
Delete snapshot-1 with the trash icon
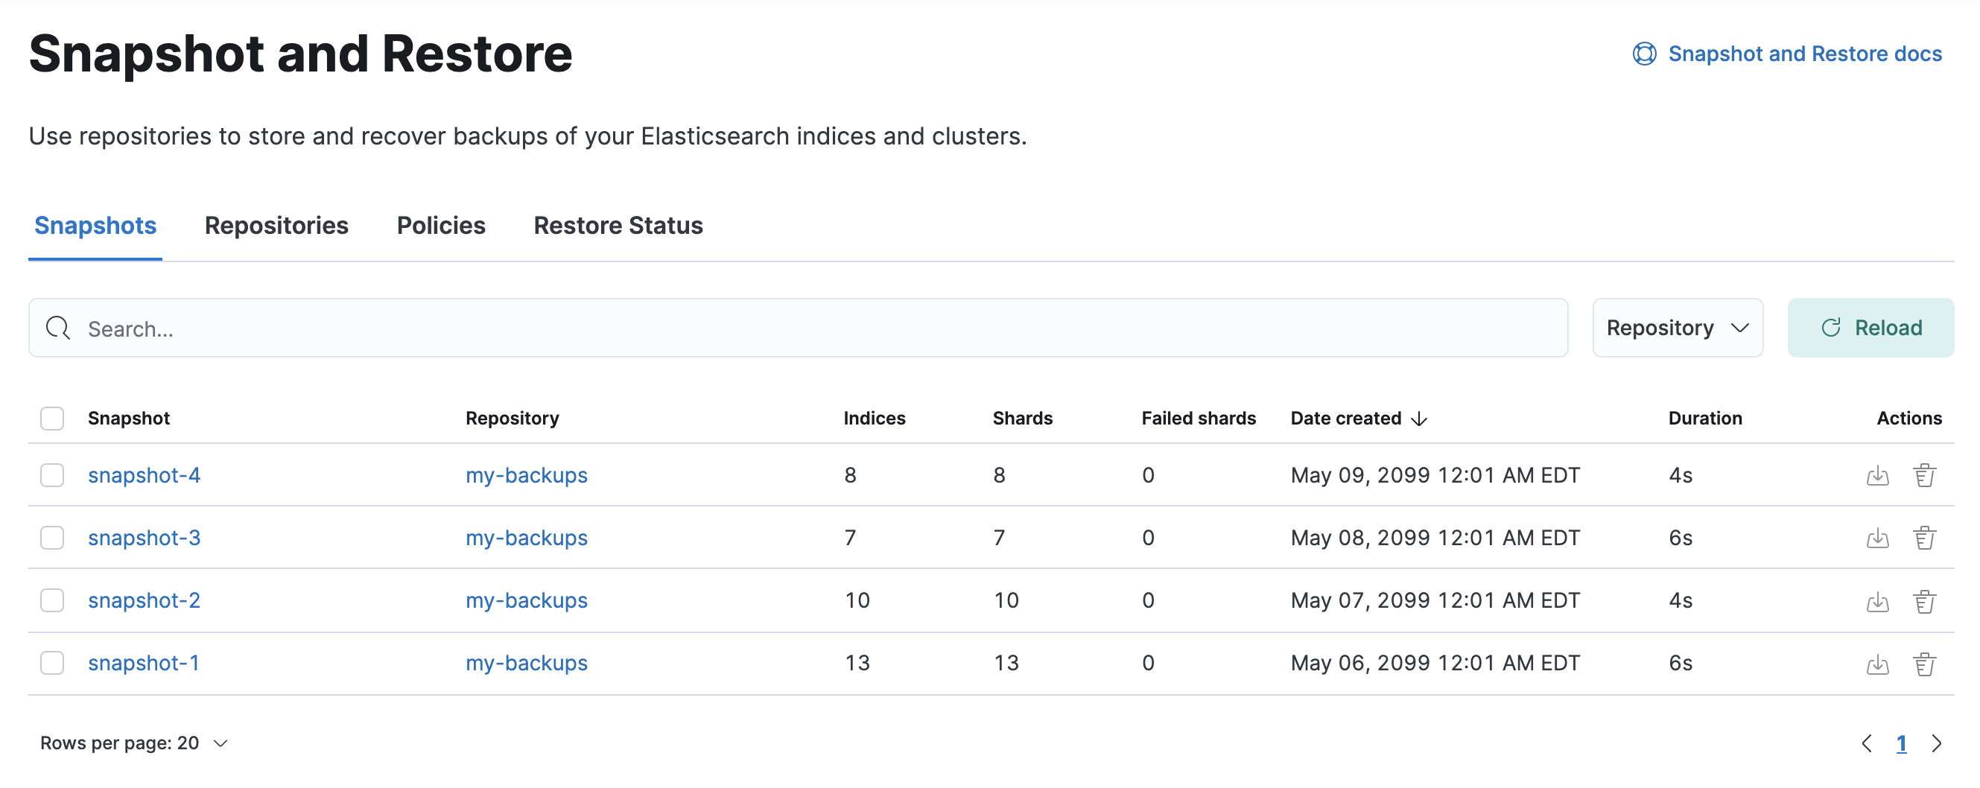tap(1924, 664)
